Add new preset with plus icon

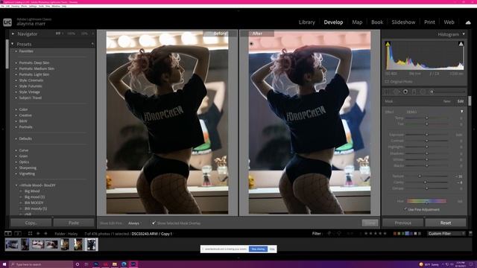pos(92,44)
